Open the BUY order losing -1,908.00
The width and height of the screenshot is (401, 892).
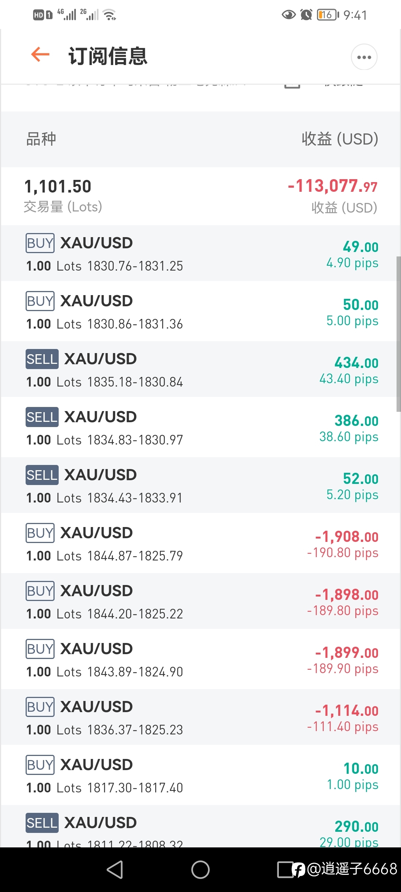[200, 544]
